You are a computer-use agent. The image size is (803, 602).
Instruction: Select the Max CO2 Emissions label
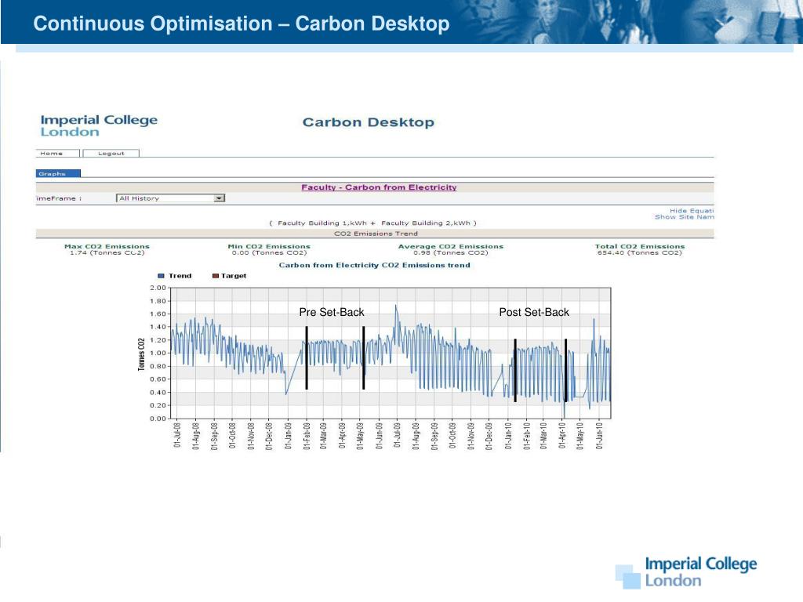click(107, 246)
